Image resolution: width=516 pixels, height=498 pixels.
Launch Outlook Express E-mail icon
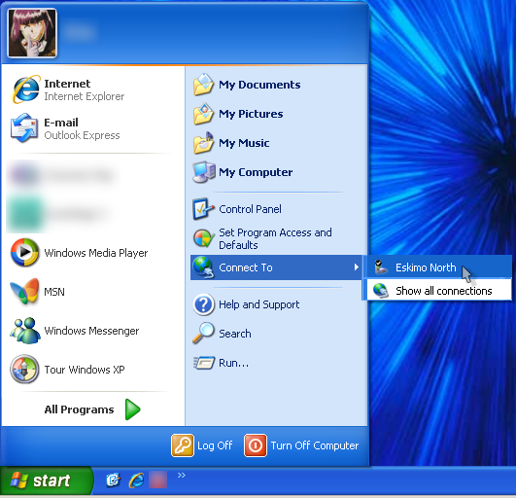tap(24, 128)
